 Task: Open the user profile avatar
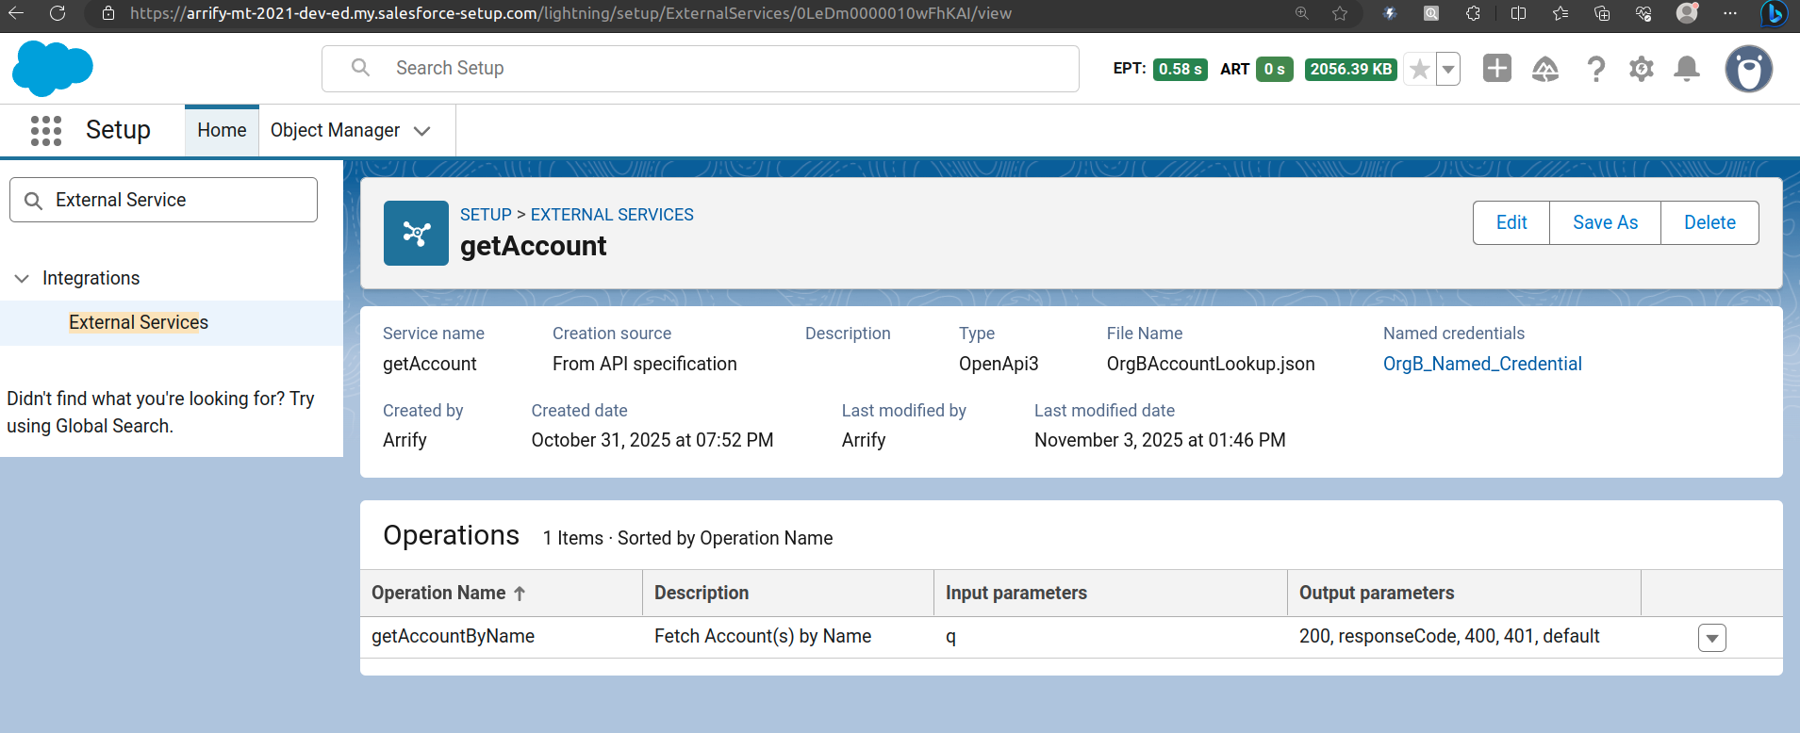pos(1748,69)
